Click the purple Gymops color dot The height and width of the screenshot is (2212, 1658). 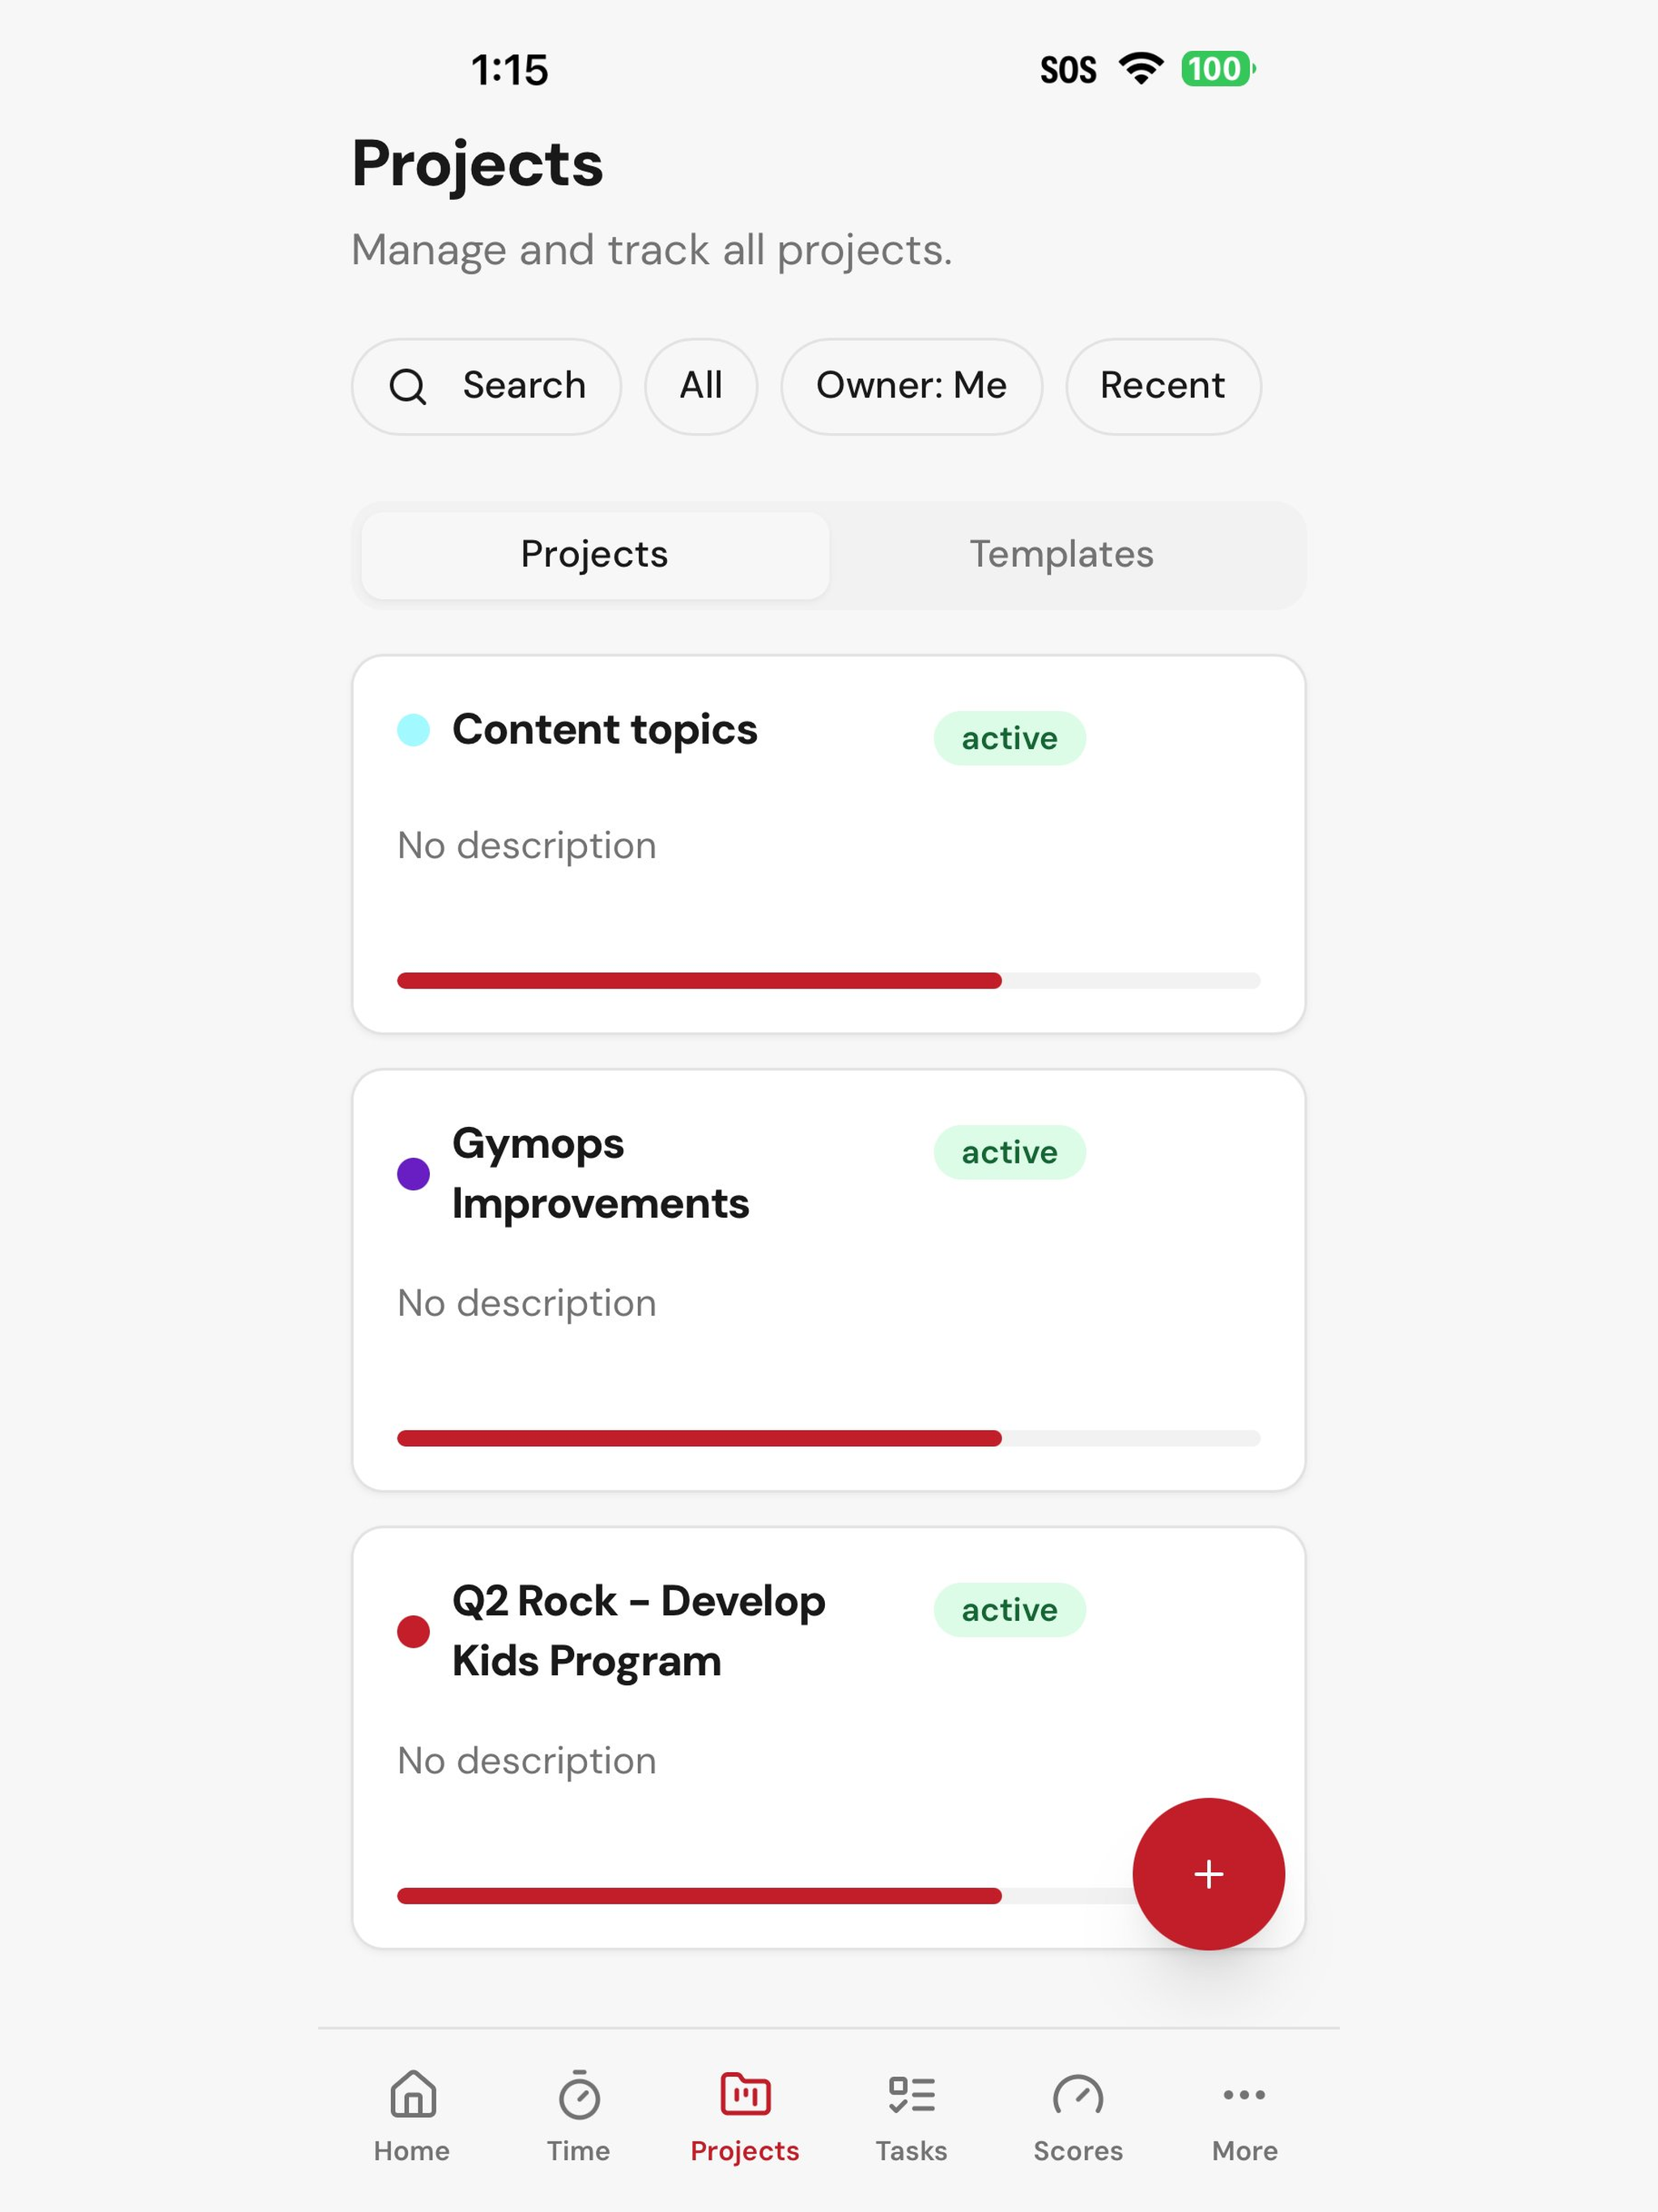click(413, 1173)
